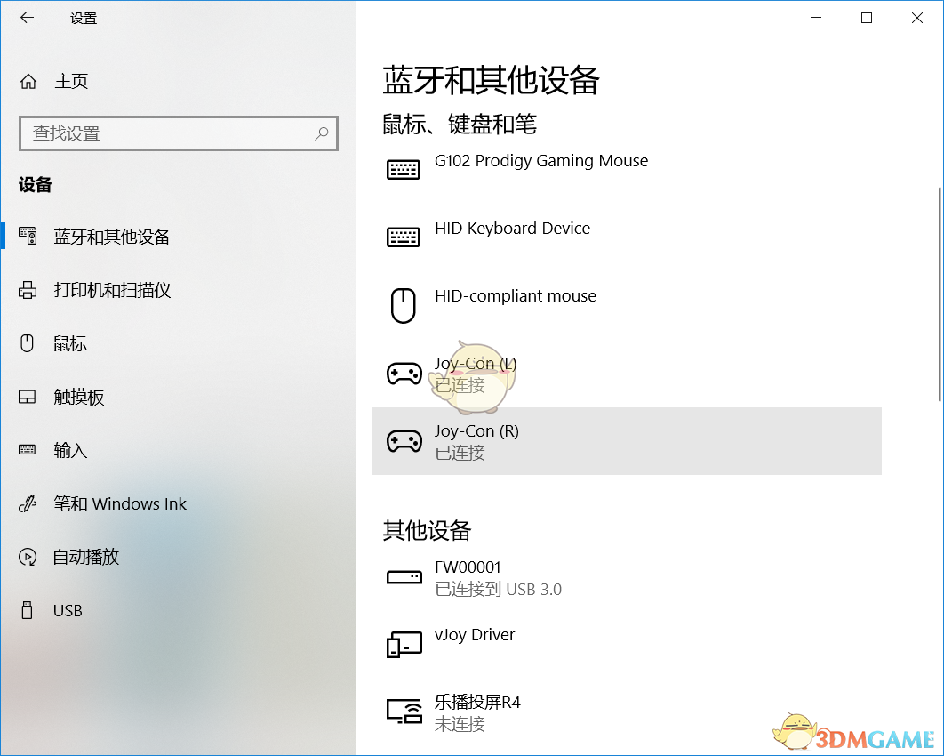Click the device icon of vJoy Driver
The height and width of the screenshot is (756, 944).
pos(404,645)
